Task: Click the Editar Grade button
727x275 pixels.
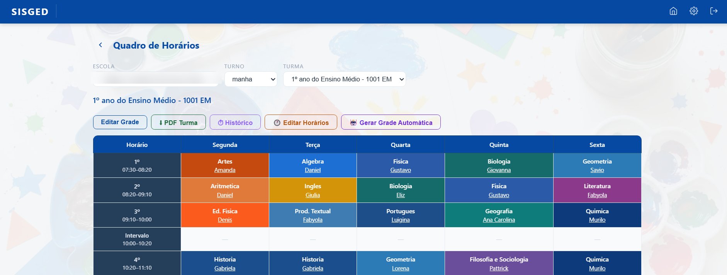Action: pos(120,122)
